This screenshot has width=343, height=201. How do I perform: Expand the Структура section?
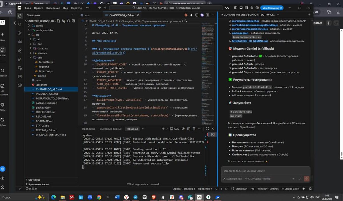[51, 180]
